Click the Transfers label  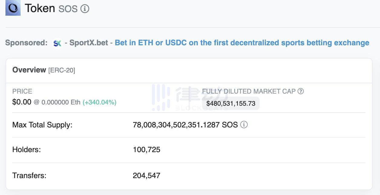point(29,175)
